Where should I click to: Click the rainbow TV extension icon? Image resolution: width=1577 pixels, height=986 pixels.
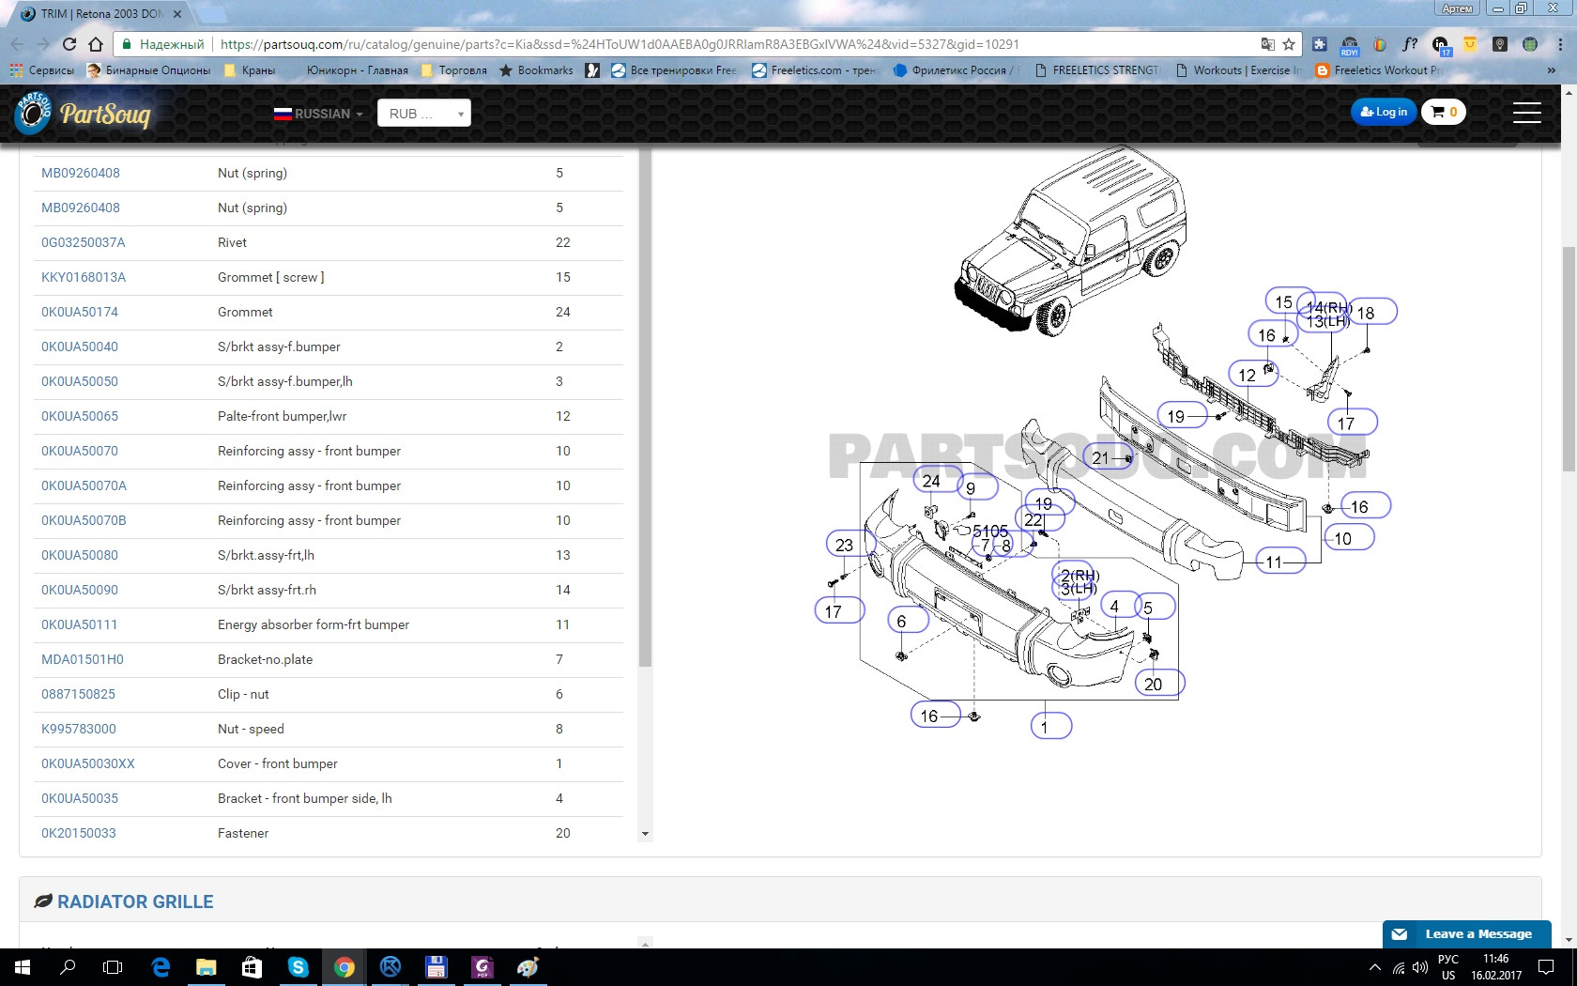[x=1380, y=44]
